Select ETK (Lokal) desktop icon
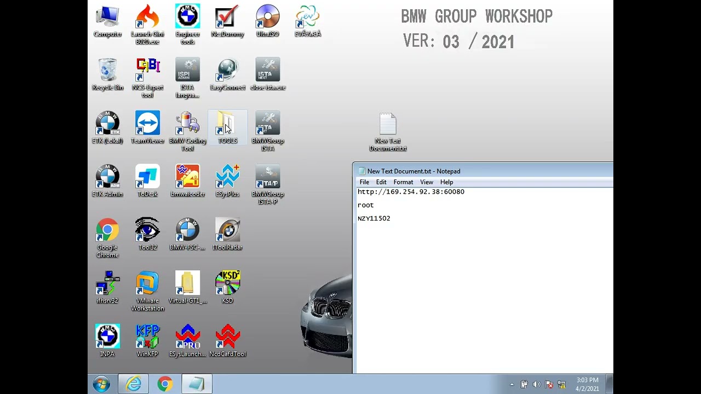701x394 pixels. tap(107, 128)
